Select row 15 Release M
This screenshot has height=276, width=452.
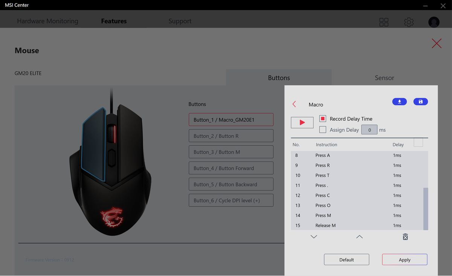coord(357,226)
